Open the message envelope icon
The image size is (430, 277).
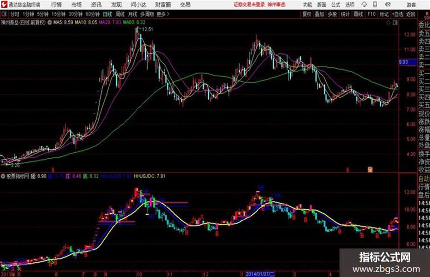pos(388,5)
